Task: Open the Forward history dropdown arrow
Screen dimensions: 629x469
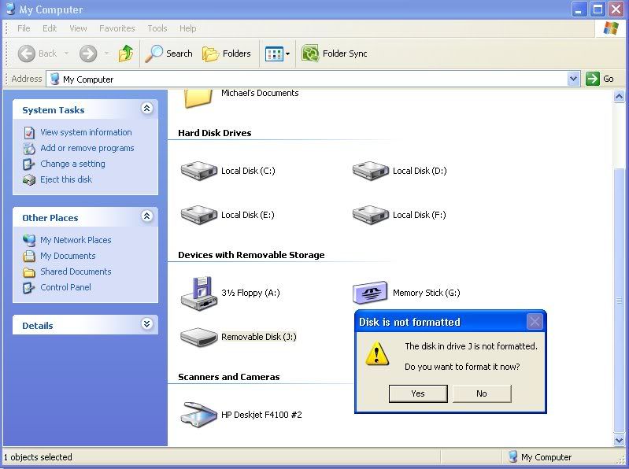Action: tap(107, 54)
